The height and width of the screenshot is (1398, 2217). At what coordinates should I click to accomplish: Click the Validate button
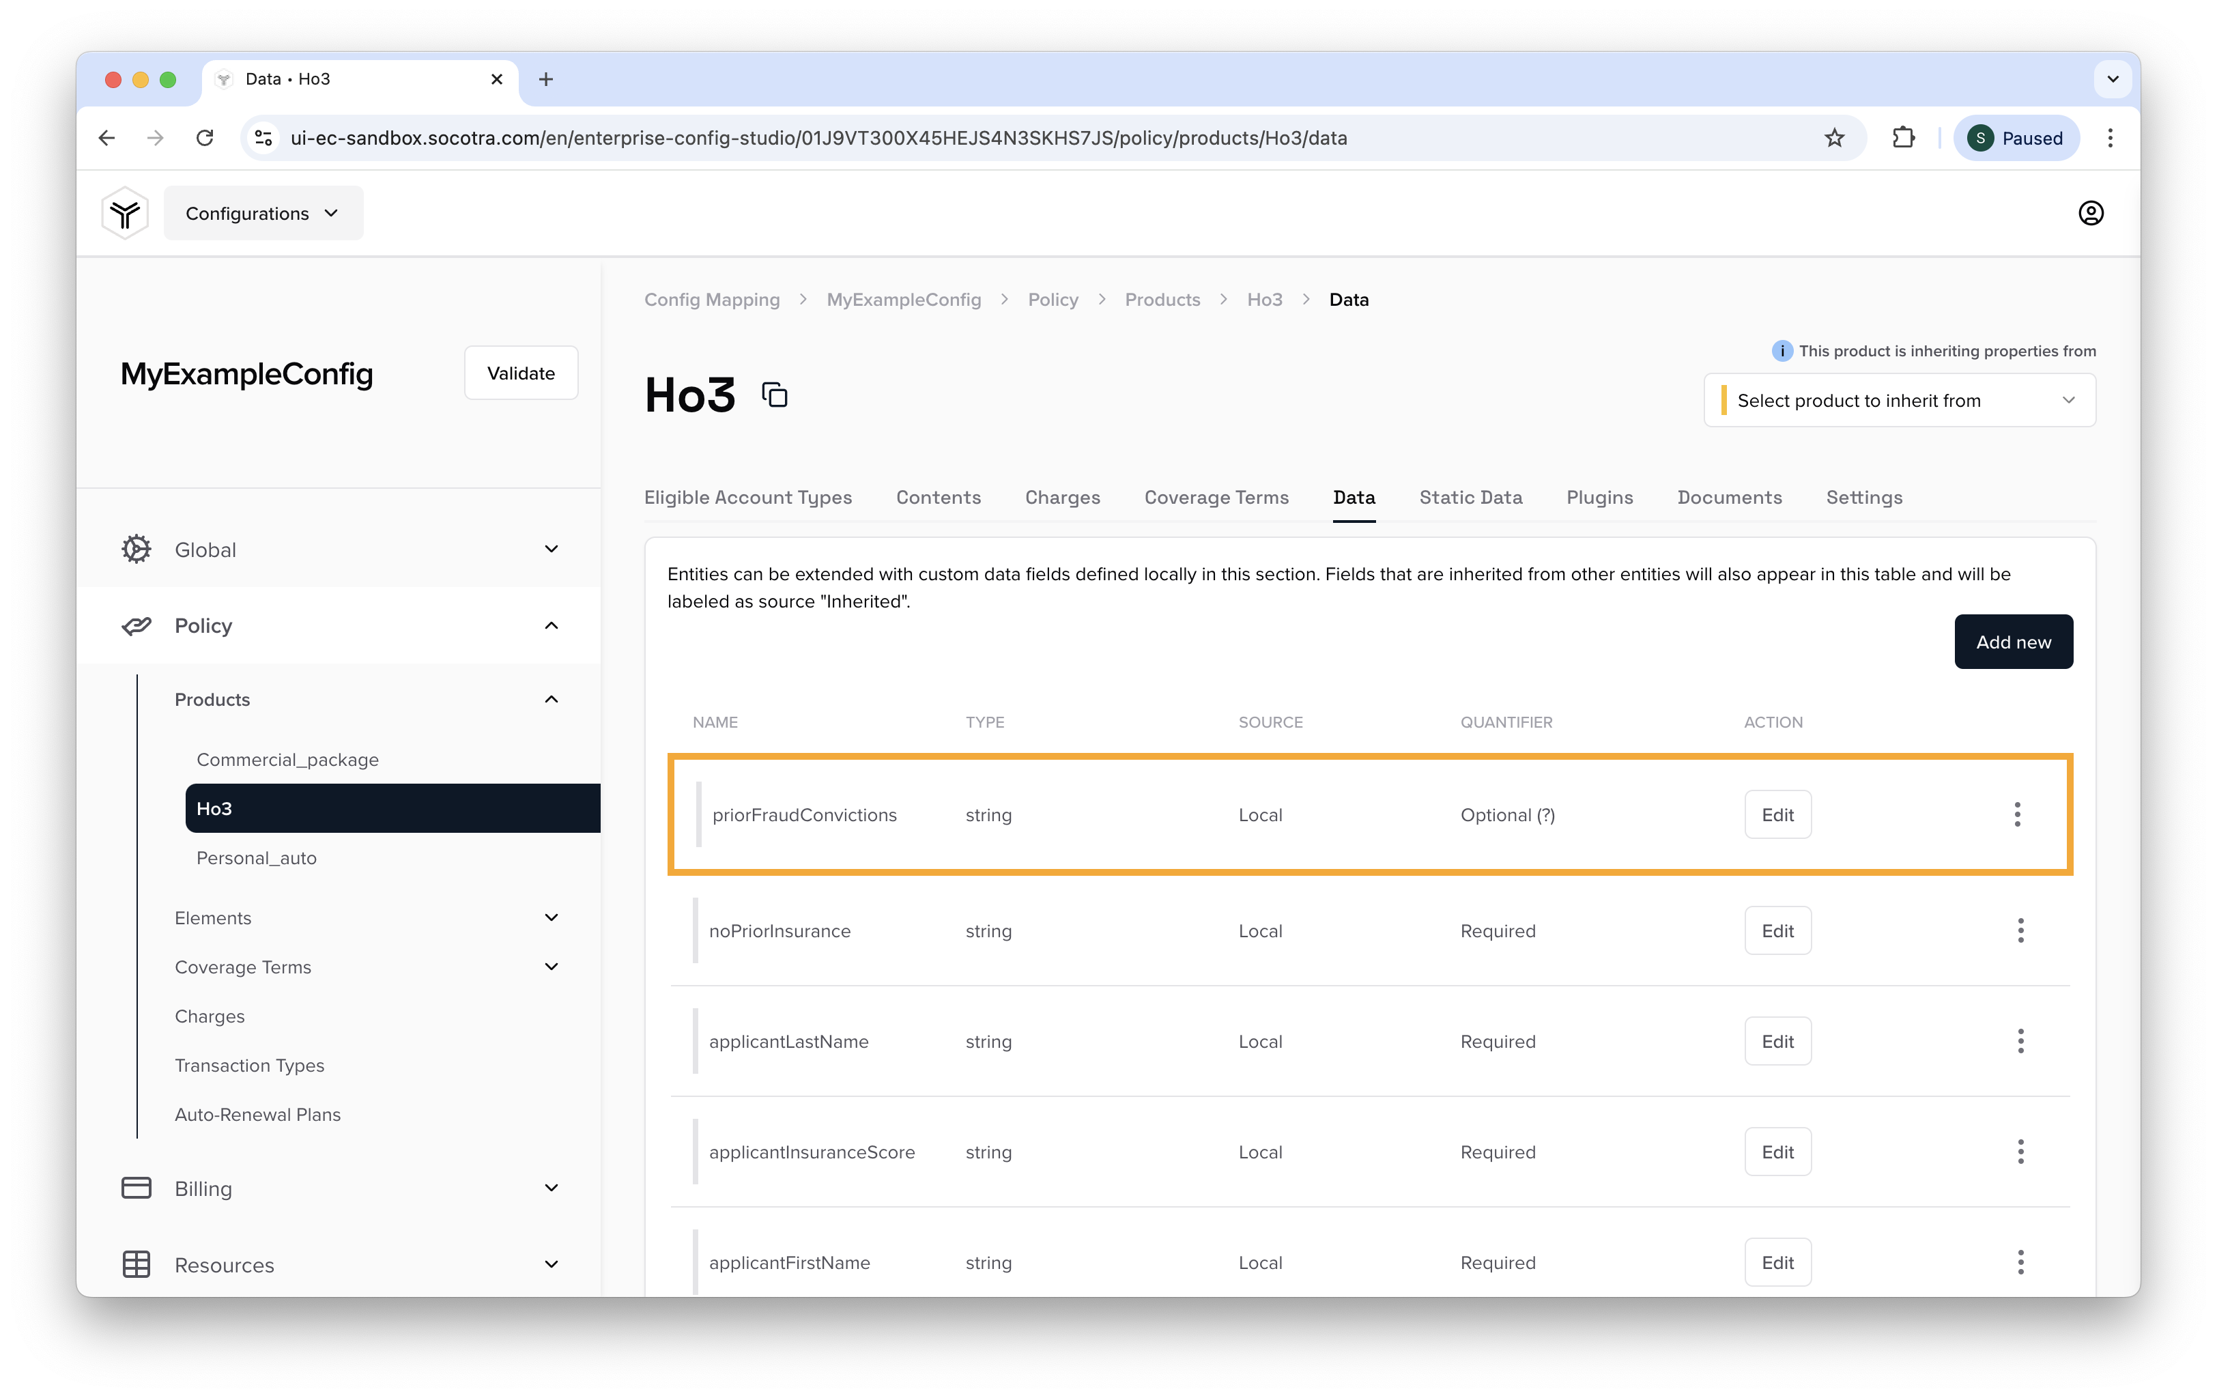coord(521,373)
